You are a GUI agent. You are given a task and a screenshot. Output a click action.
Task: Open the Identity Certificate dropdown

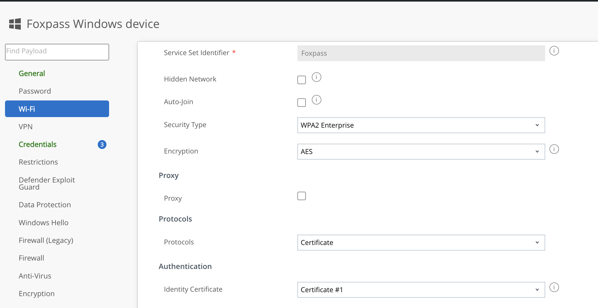click(x=421, y=290)
